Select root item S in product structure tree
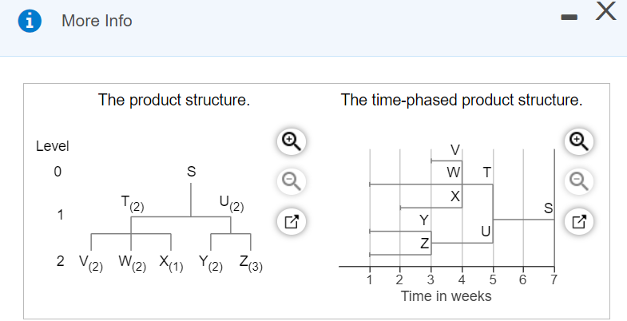Image resolution: width=627 pixels, height=321 pixels. [x=190, y=170]
